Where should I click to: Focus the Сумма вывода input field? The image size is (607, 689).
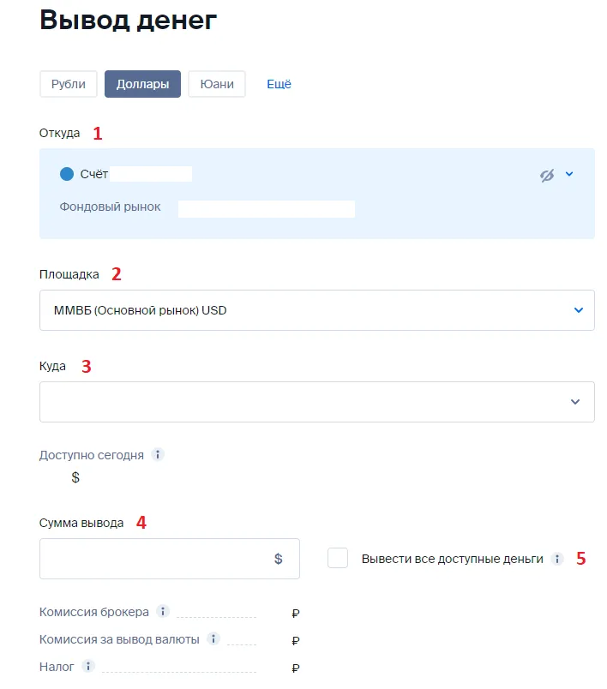pos(170,559)
